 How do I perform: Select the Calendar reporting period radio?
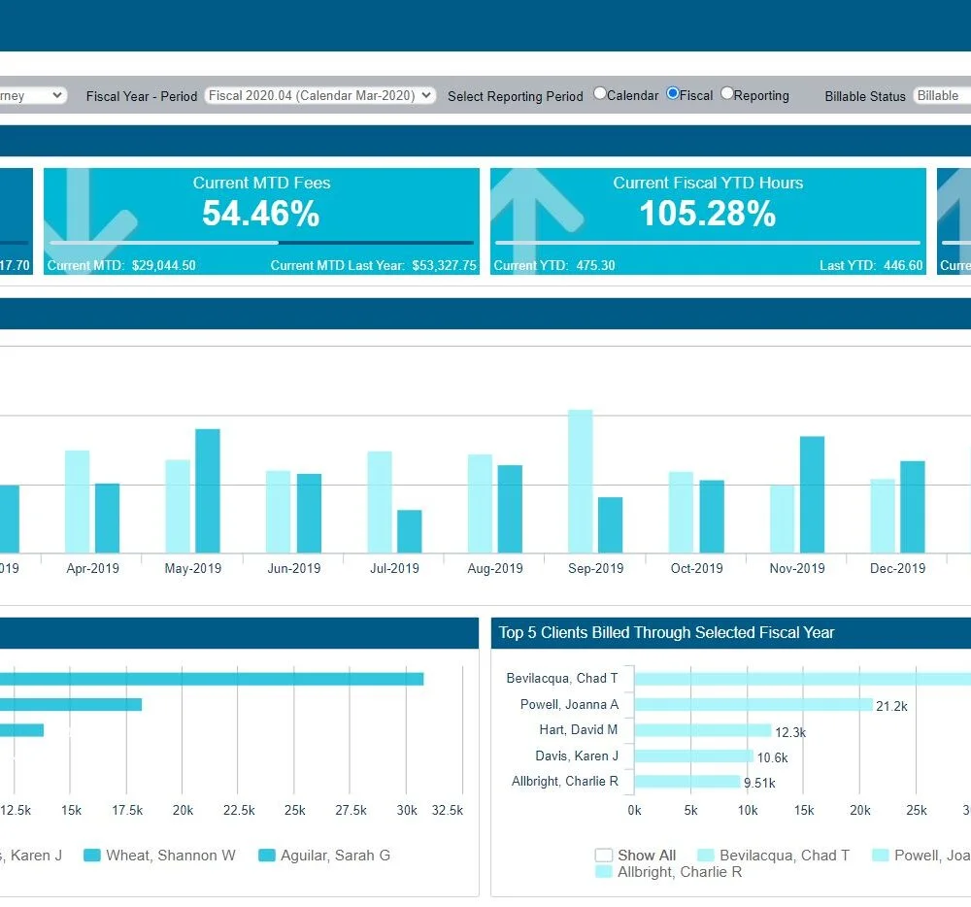599,93
